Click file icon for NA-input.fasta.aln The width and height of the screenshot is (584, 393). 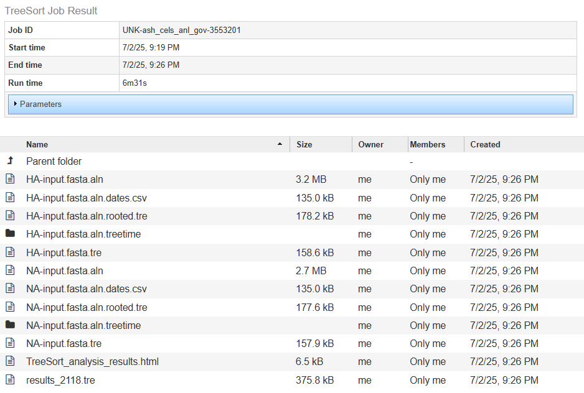pos(10,270)
